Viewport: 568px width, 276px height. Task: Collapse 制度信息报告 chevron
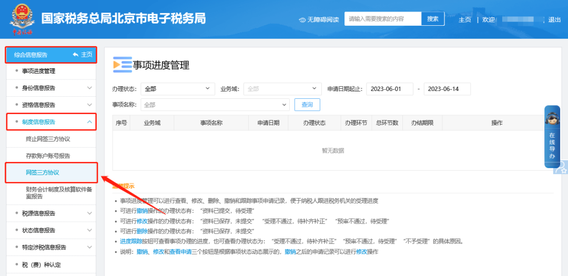(x=89, y=122)
